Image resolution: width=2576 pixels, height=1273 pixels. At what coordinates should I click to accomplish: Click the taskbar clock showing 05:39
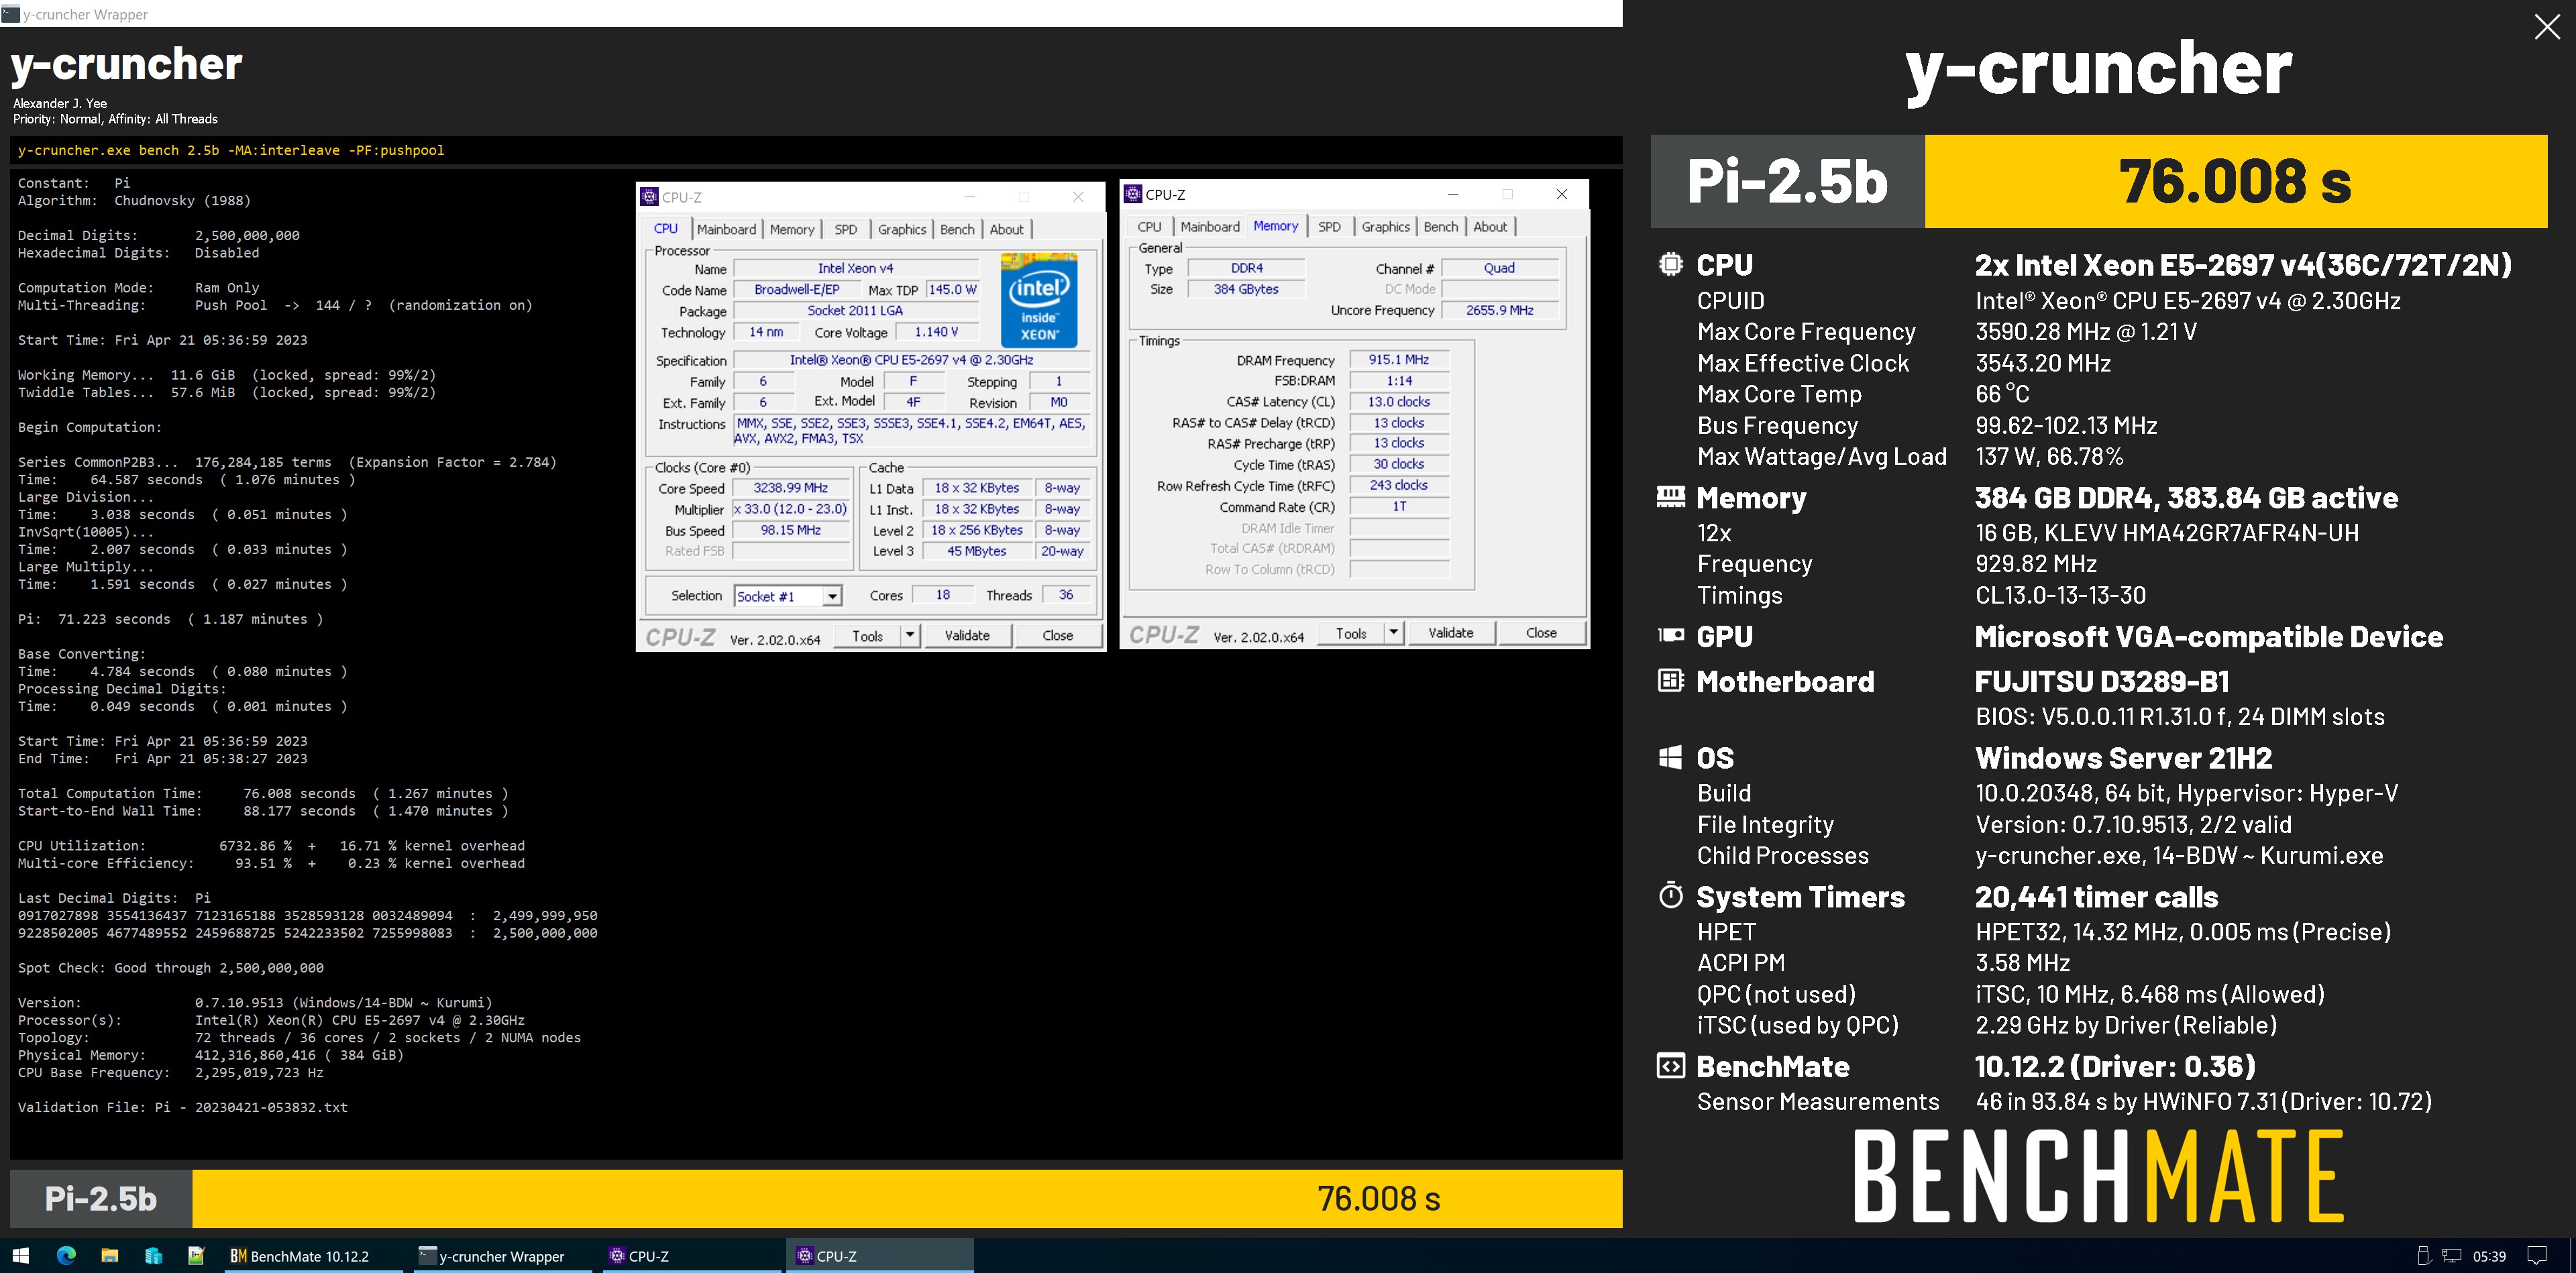point(2489,1256)
